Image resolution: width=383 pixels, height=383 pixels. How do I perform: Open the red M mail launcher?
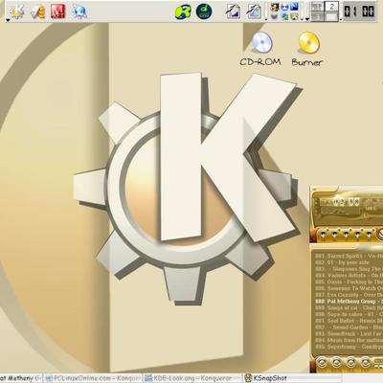tap(57, 11)
